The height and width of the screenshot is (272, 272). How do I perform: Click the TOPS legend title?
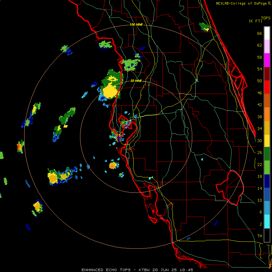pos(266,18)
